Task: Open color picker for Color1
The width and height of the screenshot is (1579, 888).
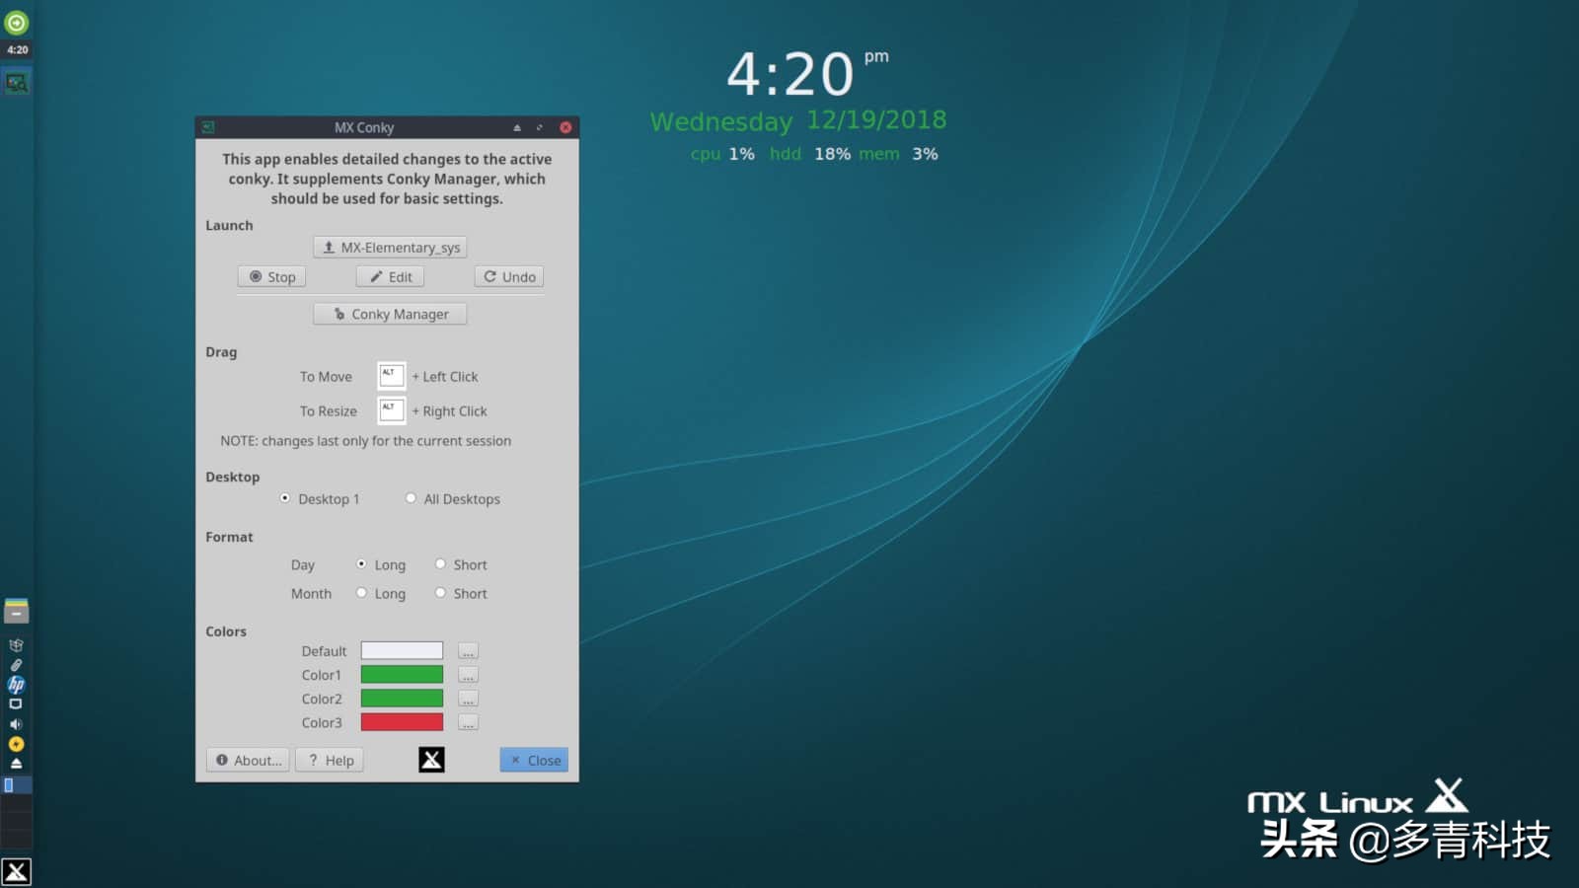Action: [x=468, y=675]
